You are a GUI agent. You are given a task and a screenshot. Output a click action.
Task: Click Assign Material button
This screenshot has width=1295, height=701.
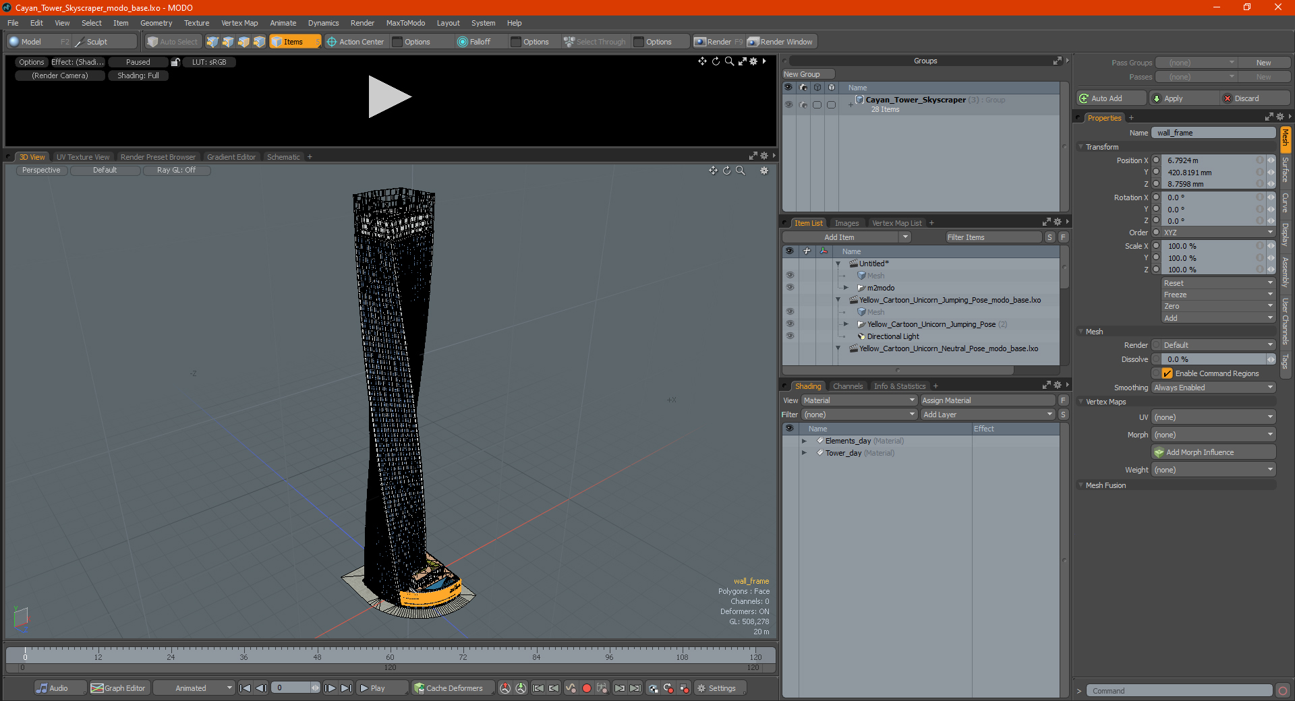pyautogui.click(x=987, y=400)
